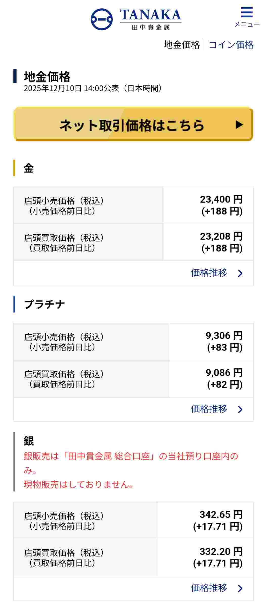Open the 価格推移 link under 金
The image size is (267, 606).
(x=209, y=273)
